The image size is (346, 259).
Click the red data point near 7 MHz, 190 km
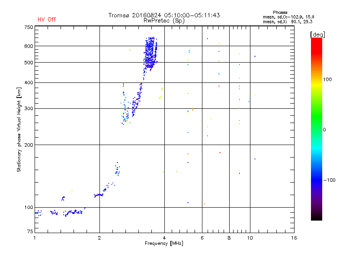(x=220, y=153)
